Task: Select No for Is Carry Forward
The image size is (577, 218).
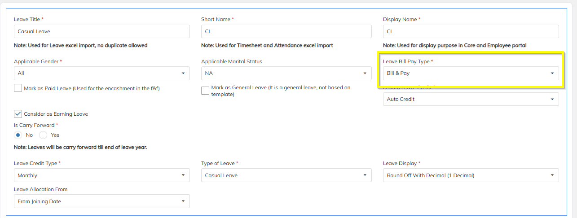Action: (x=18, y=135)
